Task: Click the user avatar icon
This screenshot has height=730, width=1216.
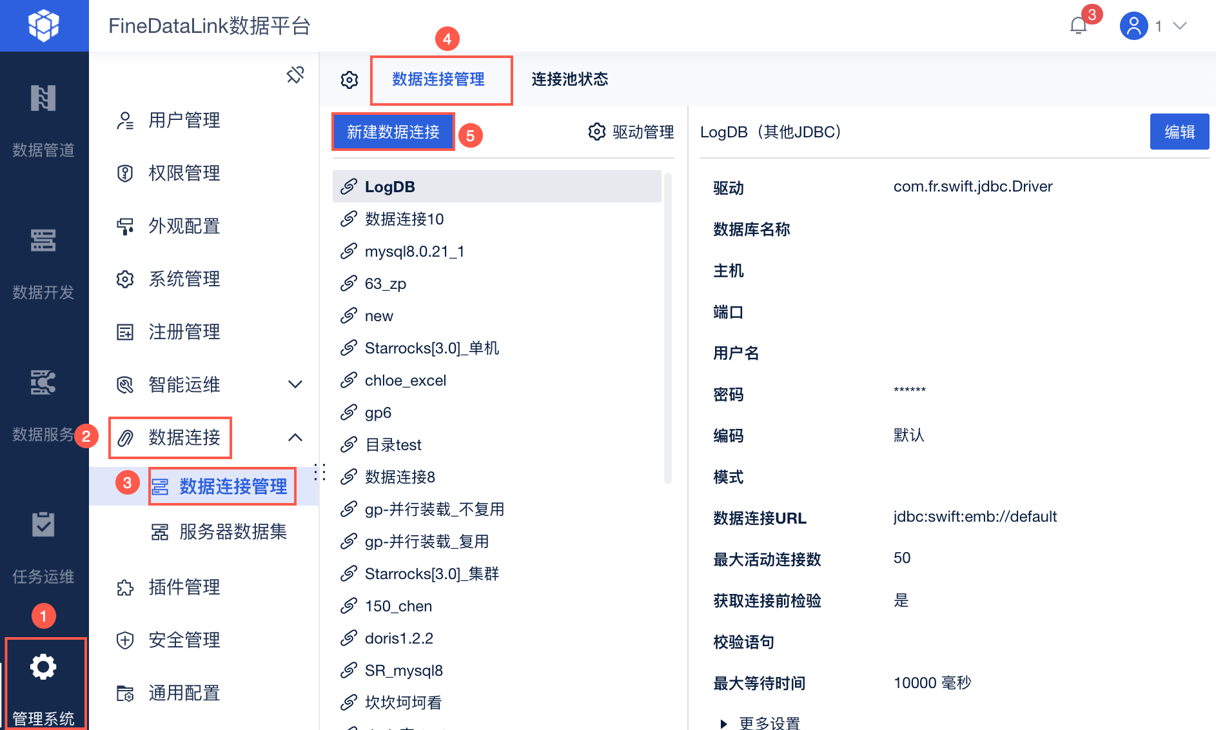Action: tap(1134, 26)
